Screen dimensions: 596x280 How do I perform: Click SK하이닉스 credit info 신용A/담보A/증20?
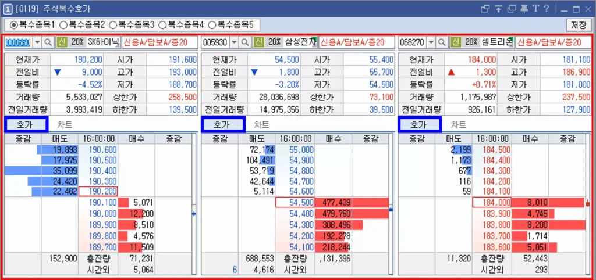(x=159, y=42)
